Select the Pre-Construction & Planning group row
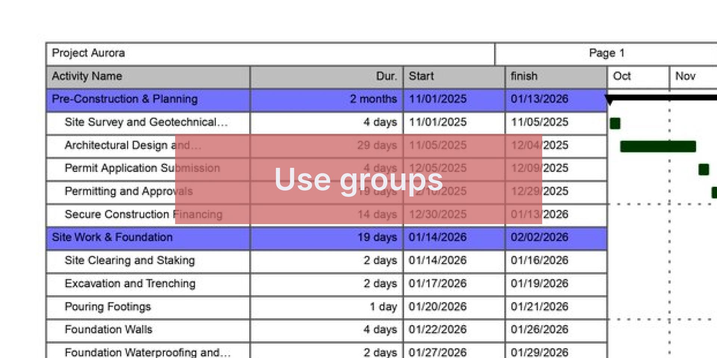Viewport: 717px width, 358px height. tap(125, 99)
